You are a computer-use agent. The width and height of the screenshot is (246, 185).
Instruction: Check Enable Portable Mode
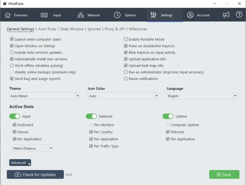[126, 39]
